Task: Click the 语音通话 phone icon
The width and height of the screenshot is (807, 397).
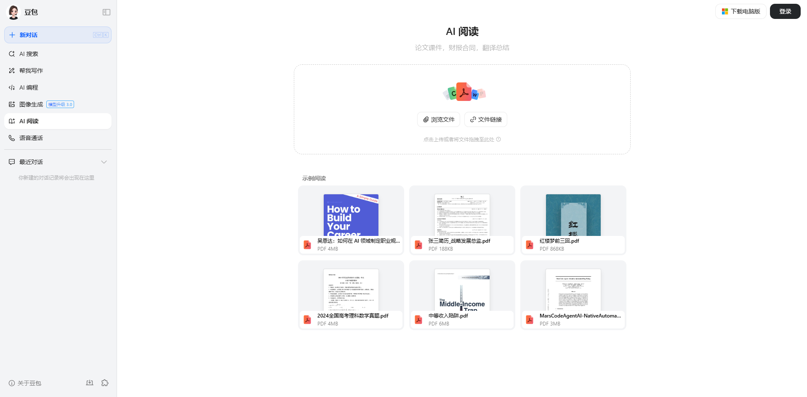Action: coord(12,138)
